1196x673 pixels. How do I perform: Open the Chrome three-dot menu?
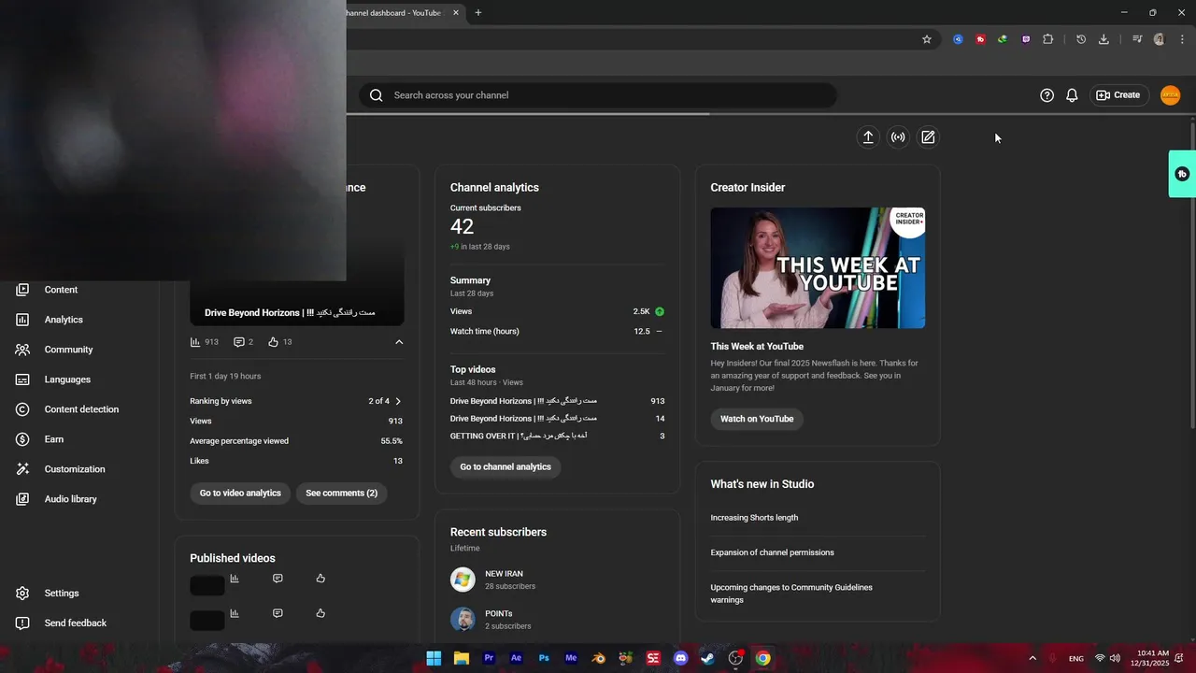click(1182, 39)
